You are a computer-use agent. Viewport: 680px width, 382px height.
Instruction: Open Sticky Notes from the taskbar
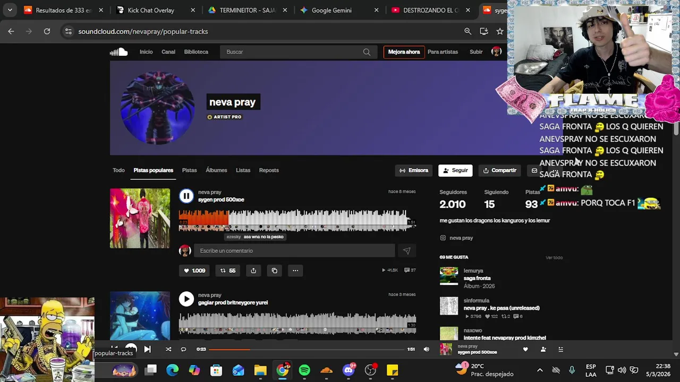click(393, 370)
